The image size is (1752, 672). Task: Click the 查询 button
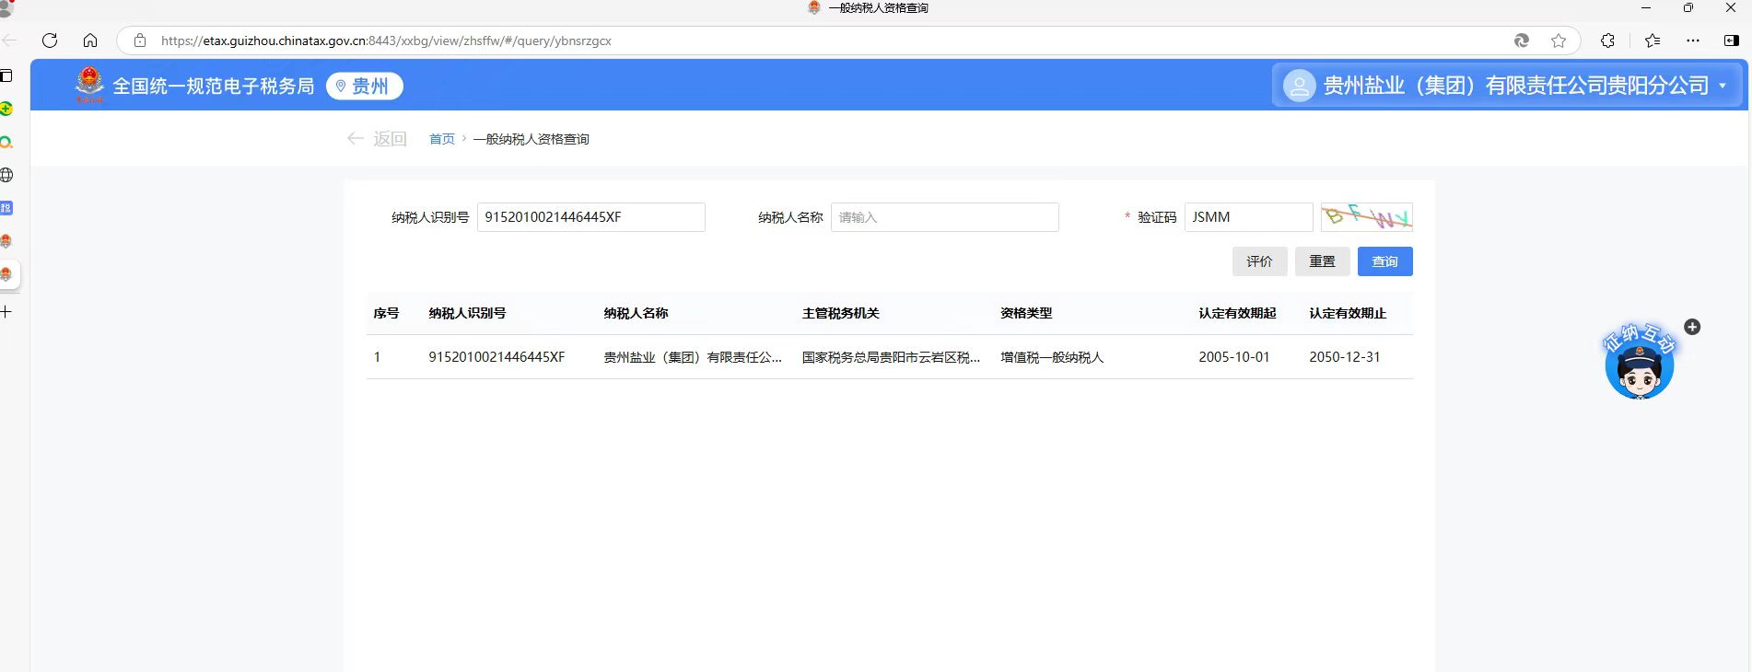[1384, 261]
